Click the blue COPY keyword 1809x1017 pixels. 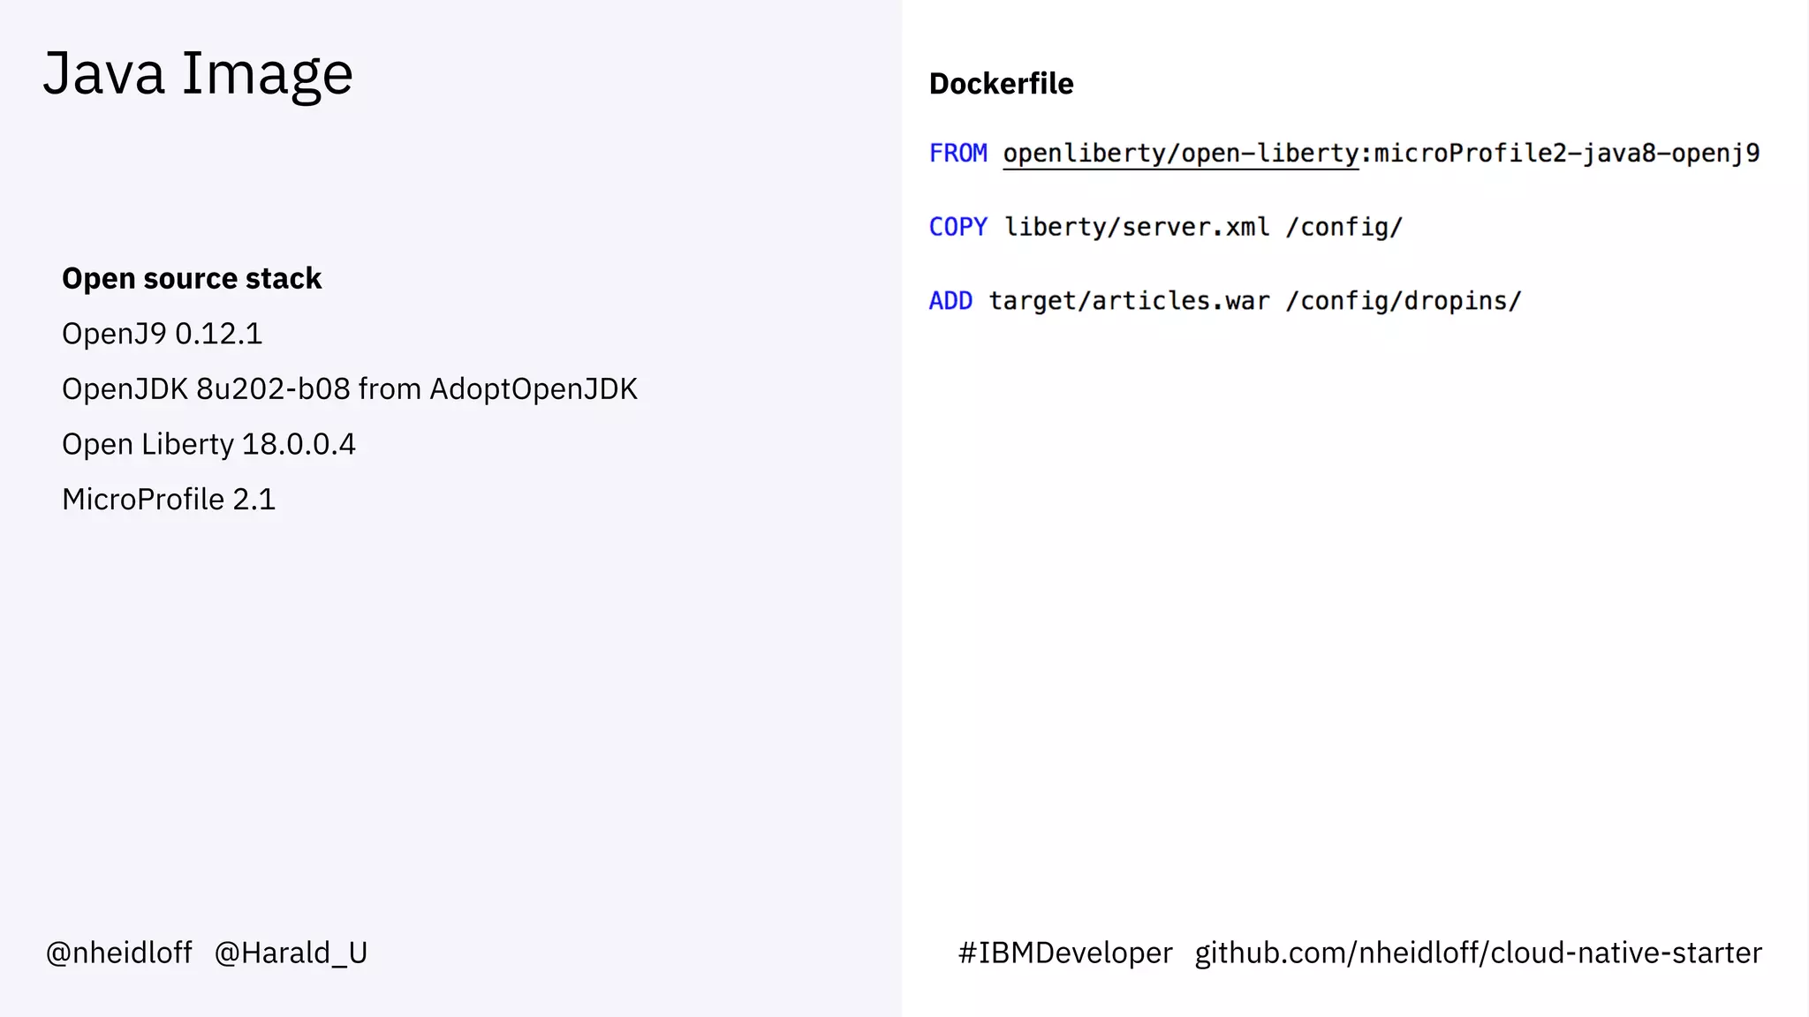(x=957, y=228)
